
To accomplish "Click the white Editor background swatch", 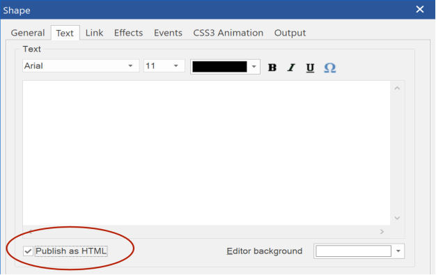I will coord(353,251).
